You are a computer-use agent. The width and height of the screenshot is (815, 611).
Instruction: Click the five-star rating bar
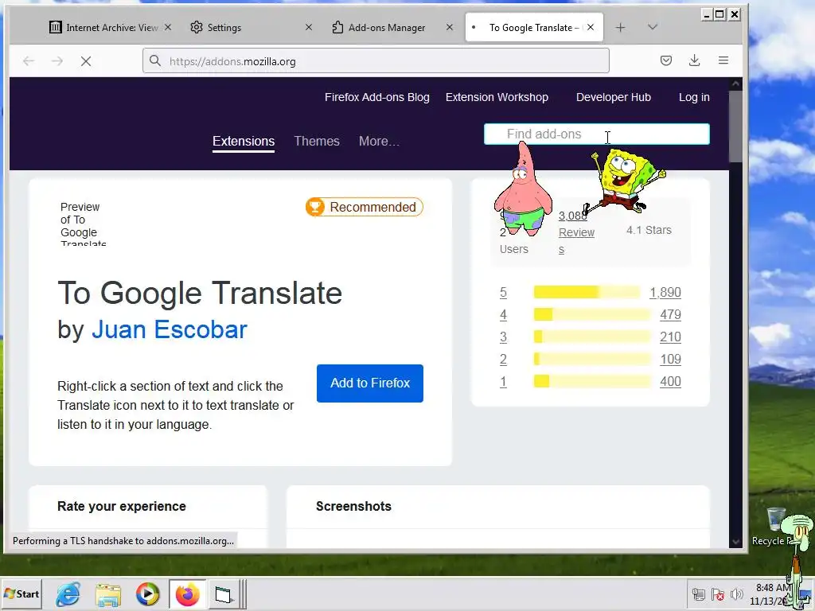tap(587, 292)
